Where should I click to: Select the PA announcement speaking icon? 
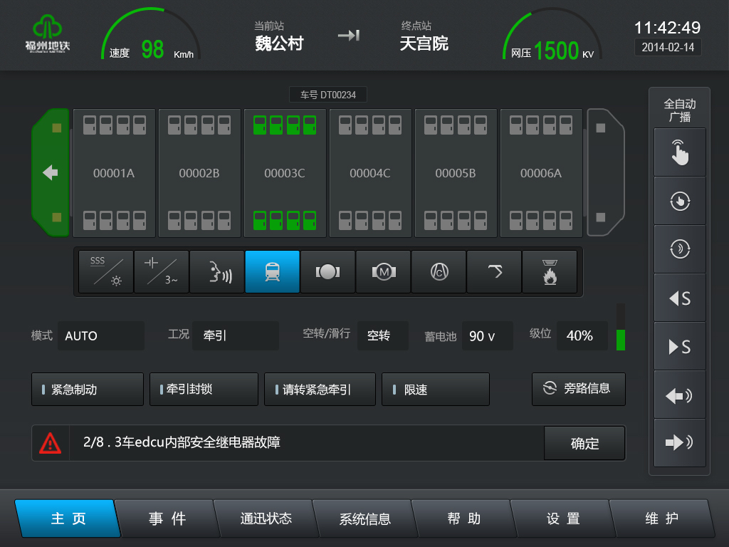(216, 271)
